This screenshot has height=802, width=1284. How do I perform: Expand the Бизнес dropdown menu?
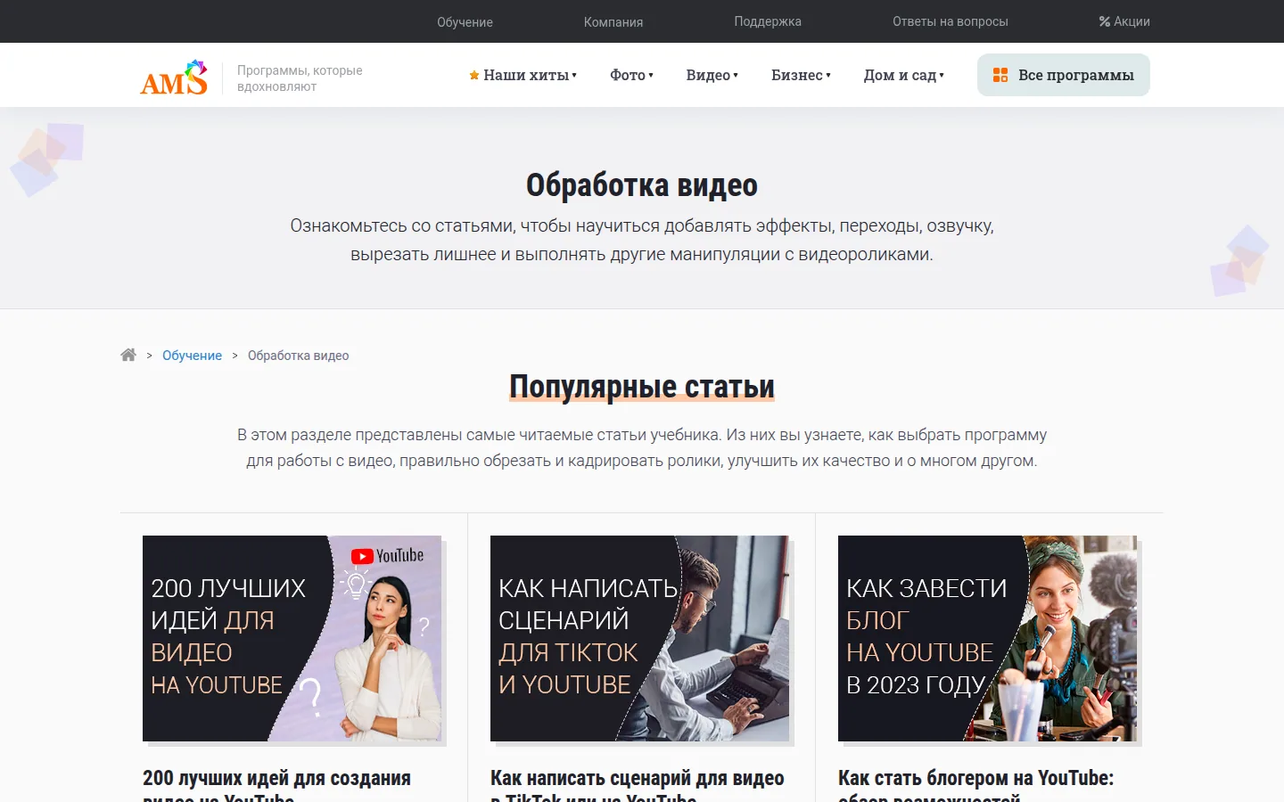click(801, 76)
